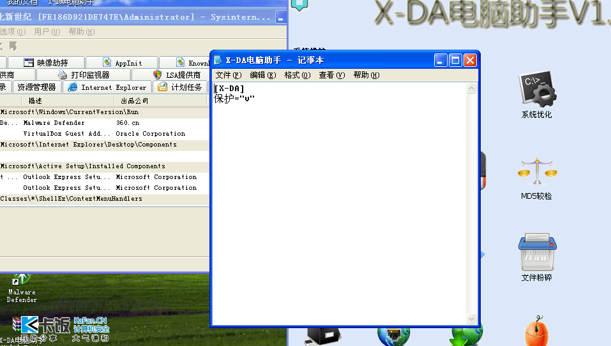611x346 pixels.
Task: Switch to the 资源管理器 tab
Action: [x=36, y=87]
